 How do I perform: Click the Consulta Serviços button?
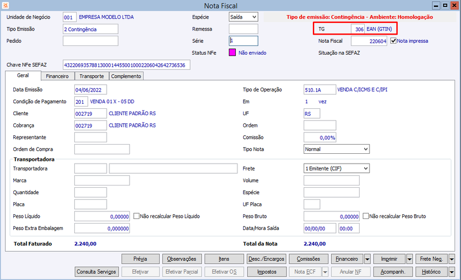pos(96,272)
